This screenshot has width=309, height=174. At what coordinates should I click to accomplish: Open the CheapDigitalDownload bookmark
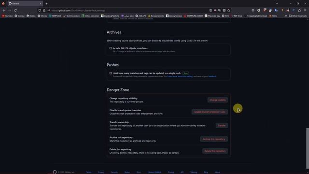[x=255, y=16]
